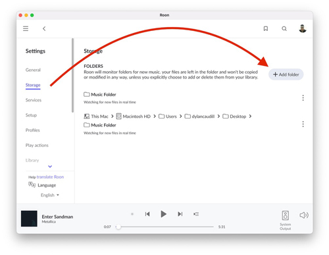Open options menu for first Music Folder
This screenshot has width=329, height=255.
[x=303, y=98]
